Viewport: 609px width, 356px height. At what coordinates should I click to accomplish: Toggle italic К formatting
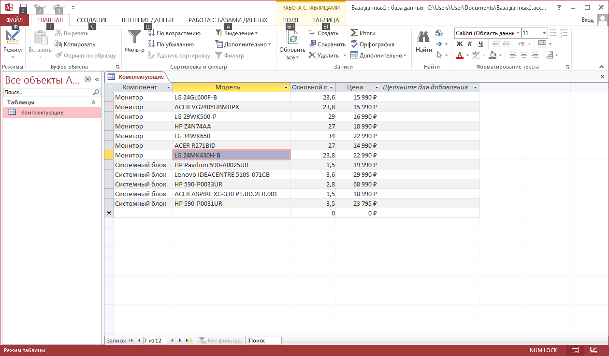(x=470, y=44)
